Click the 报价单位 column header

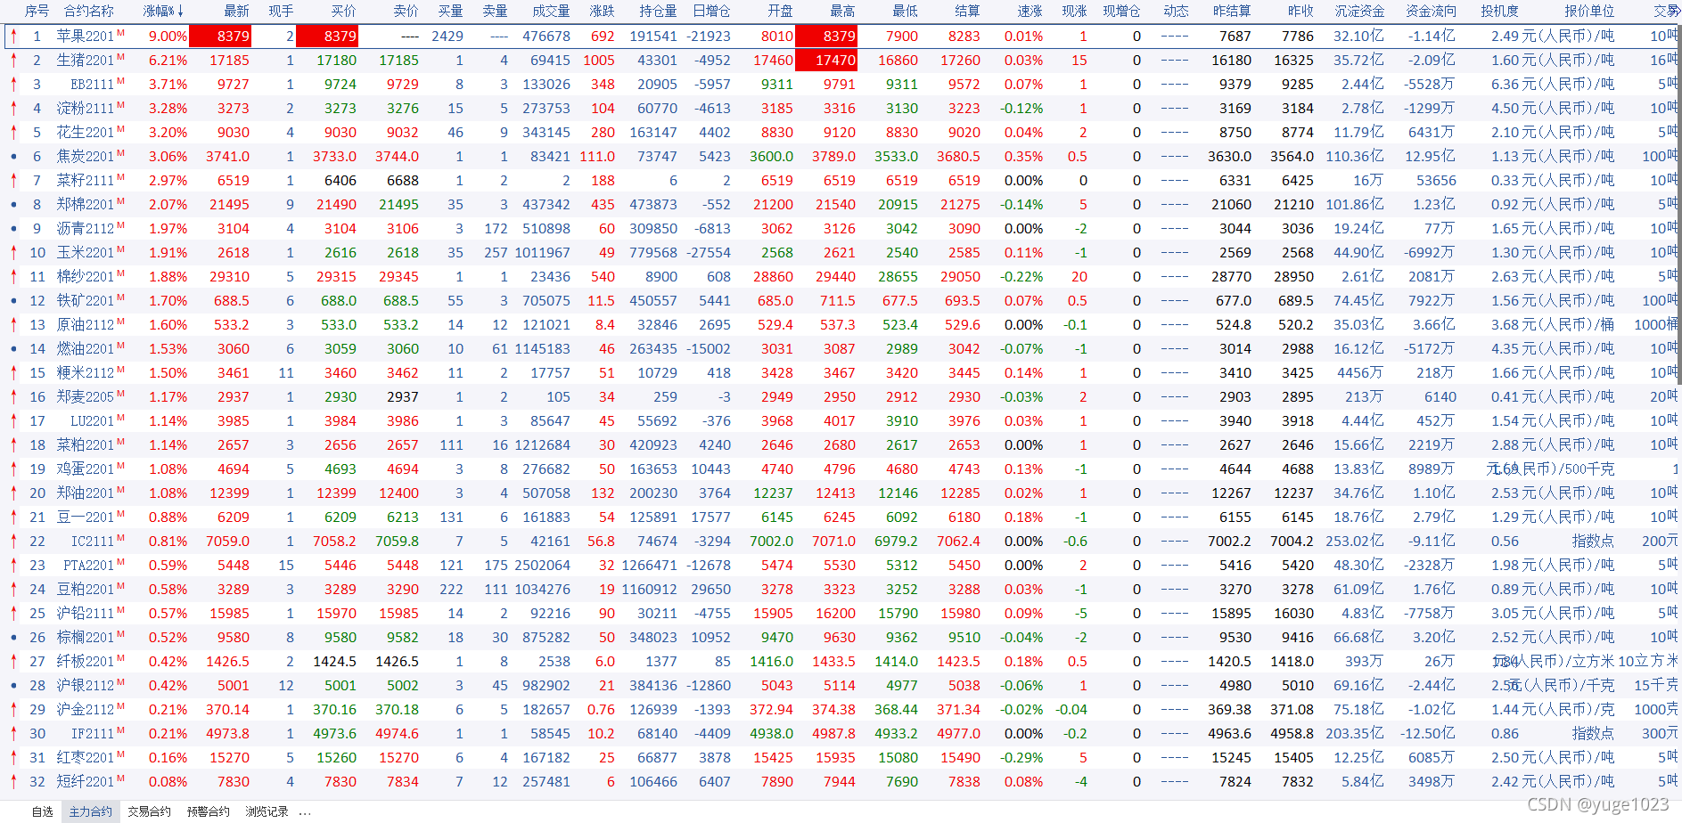(1589, 11)
